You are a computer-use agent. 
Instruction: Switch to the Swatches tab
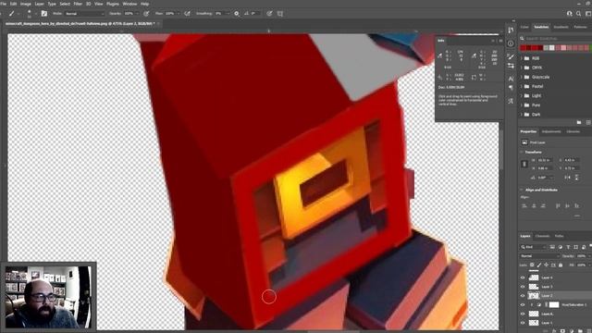(x=541, y=27)
